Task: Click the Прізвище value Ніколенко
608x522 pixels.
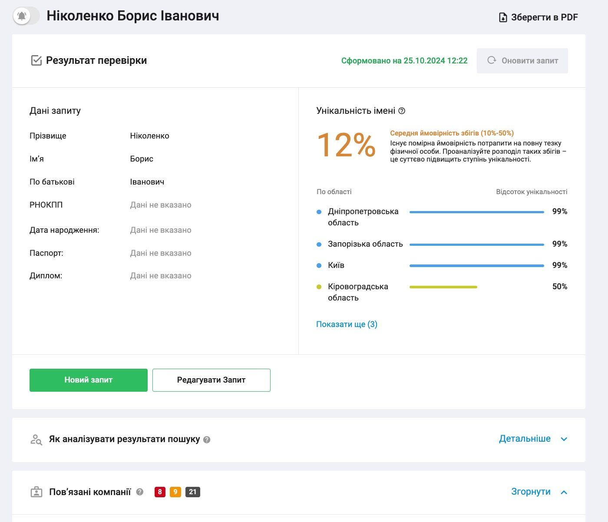Action: point(149,136)
